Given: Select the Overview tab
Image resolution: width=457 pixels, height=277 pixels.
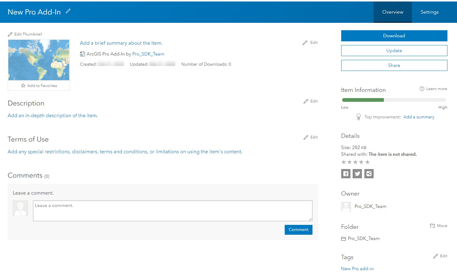Looking at the screenshot, I should coord(392,12).
